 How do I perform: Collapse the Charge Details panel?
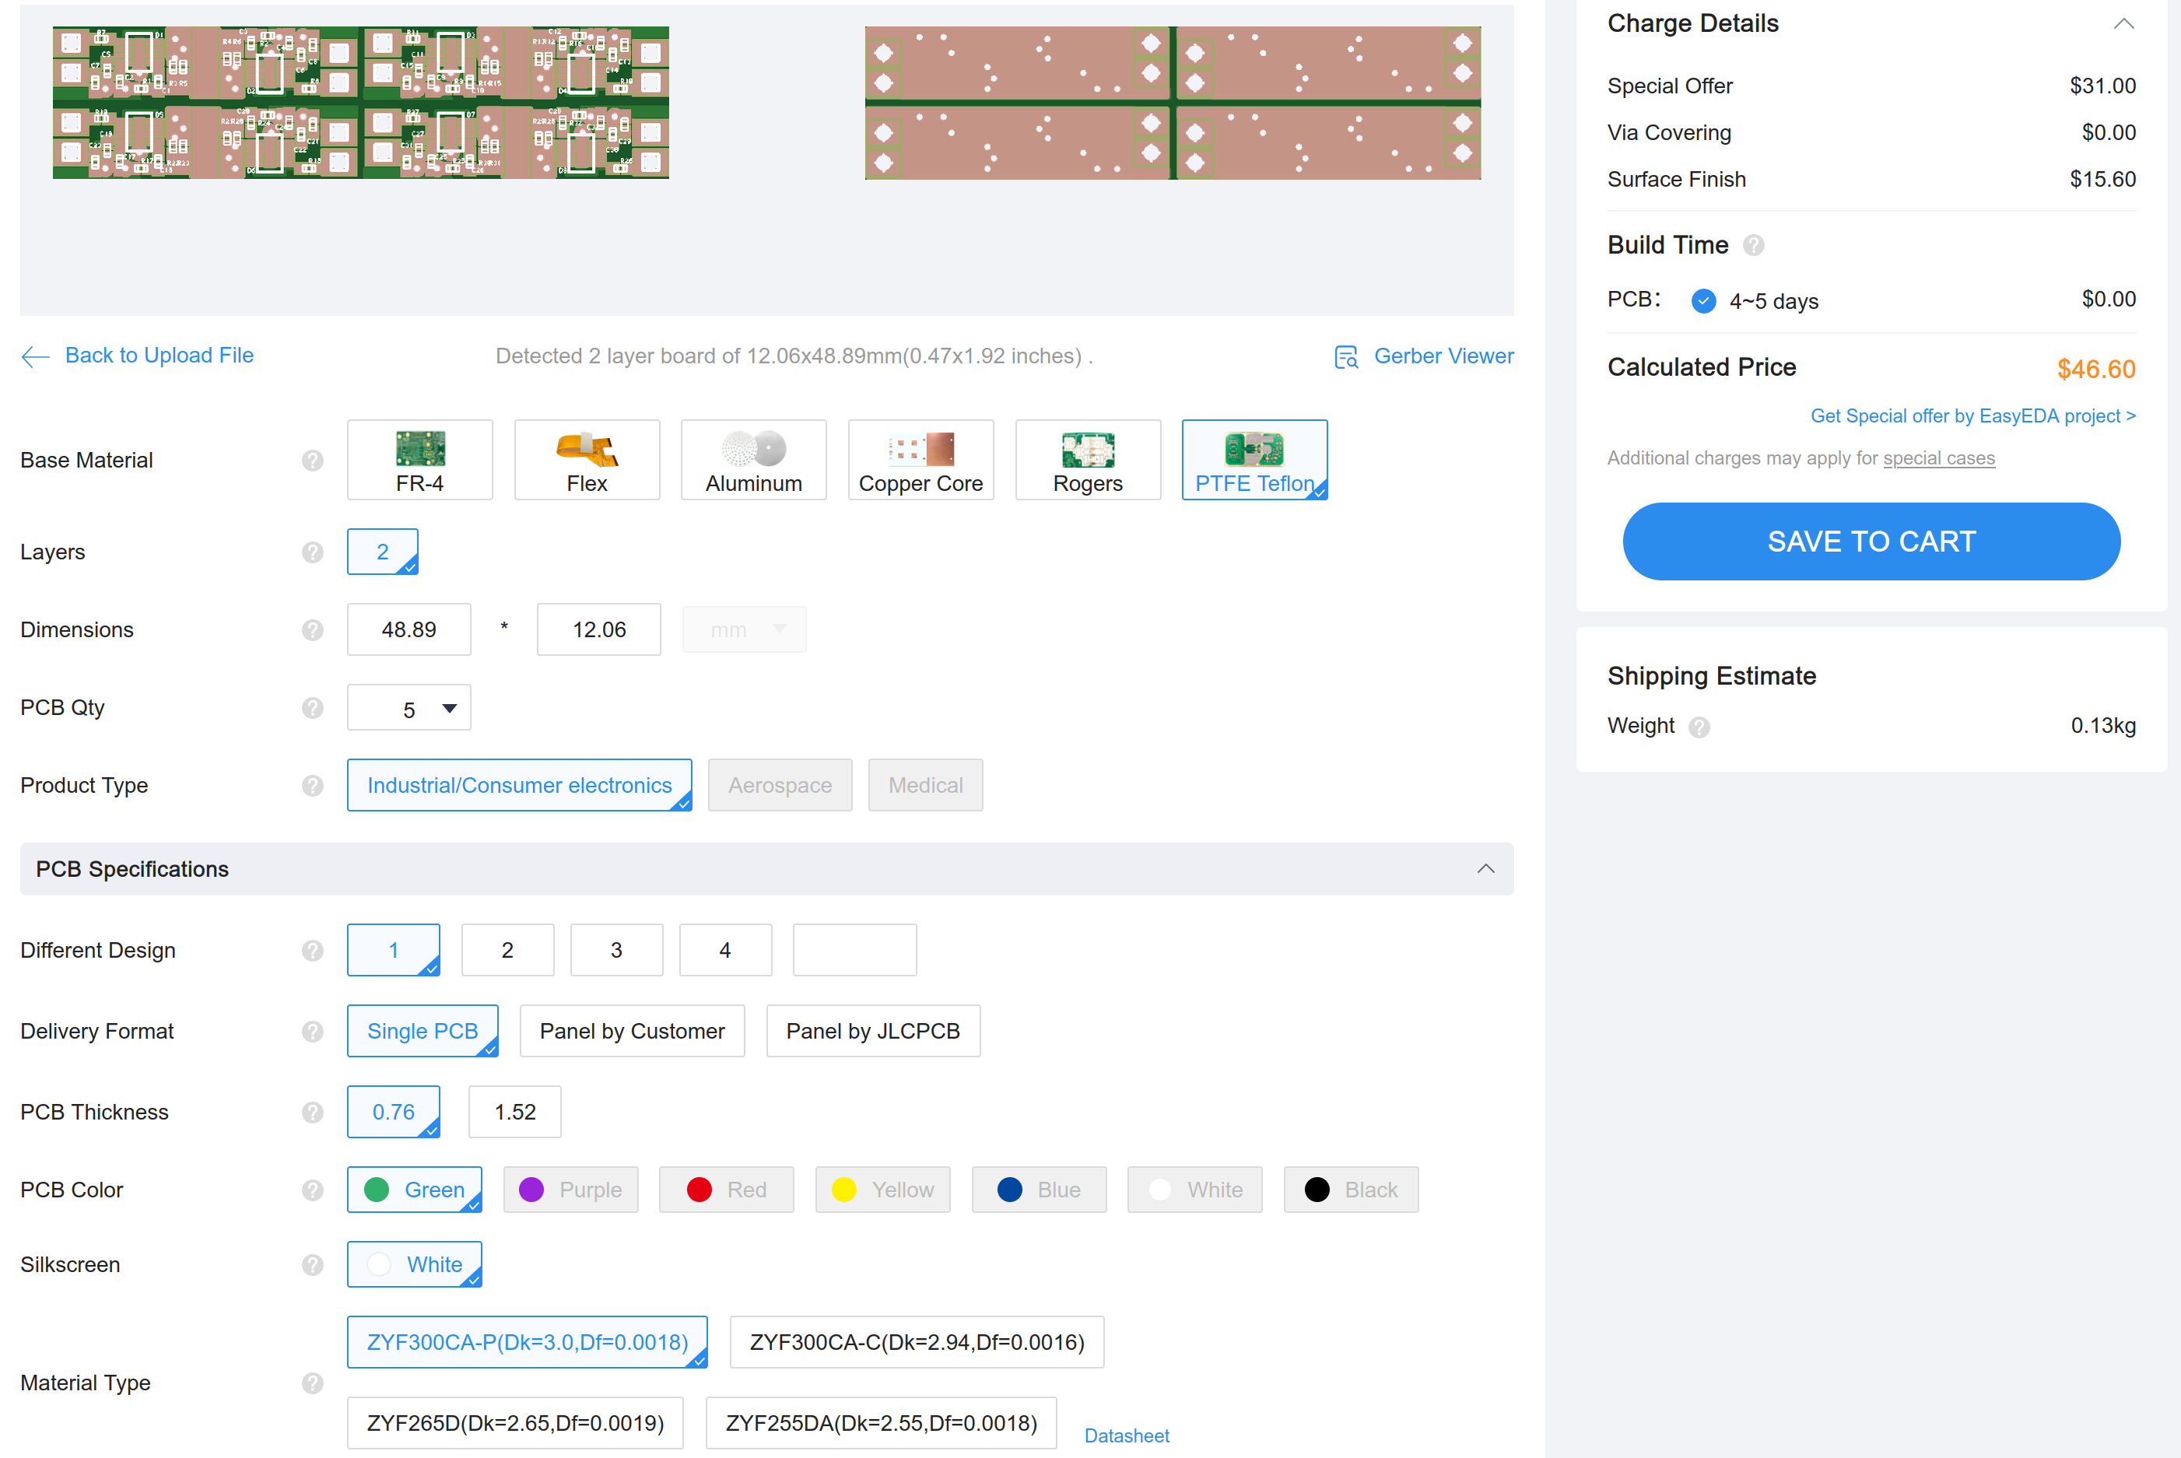click(x=2123, y=24)
